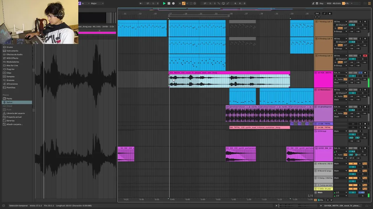Enable Key Map Mode
The width and height of the screenshot is (373, 209).
coord(322,3)
